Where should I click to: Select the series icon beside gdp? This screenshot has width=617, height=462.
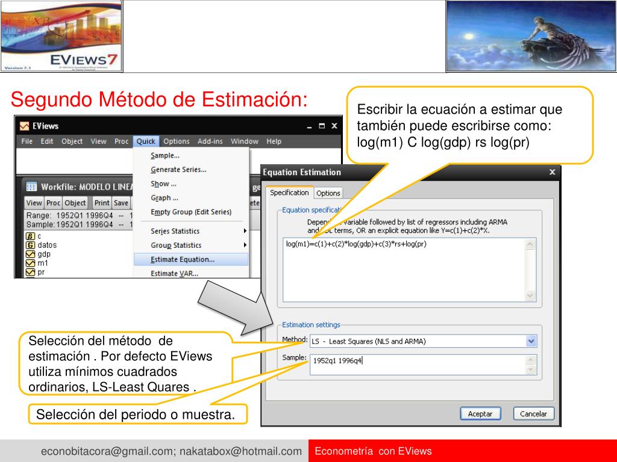pyautogui.click(x=30, y=254)
